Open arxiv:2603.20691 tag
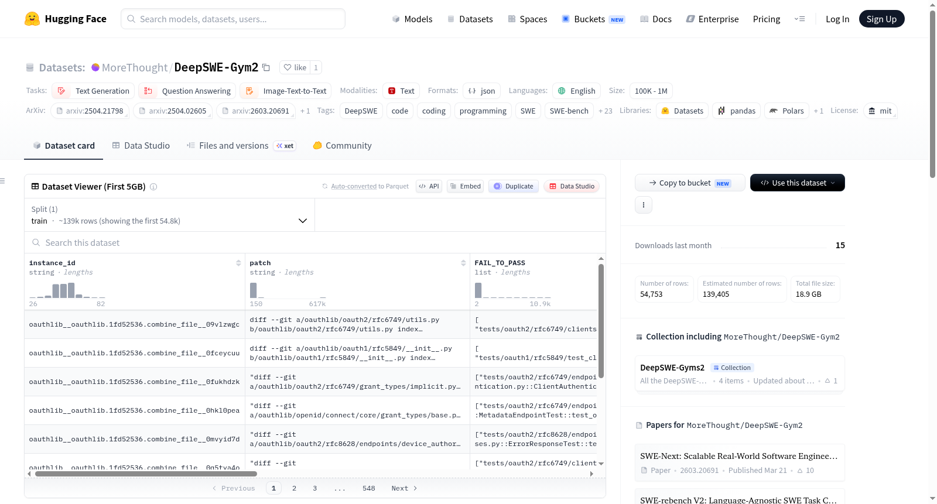Screen dimensions: 937x504 (255, 111)
